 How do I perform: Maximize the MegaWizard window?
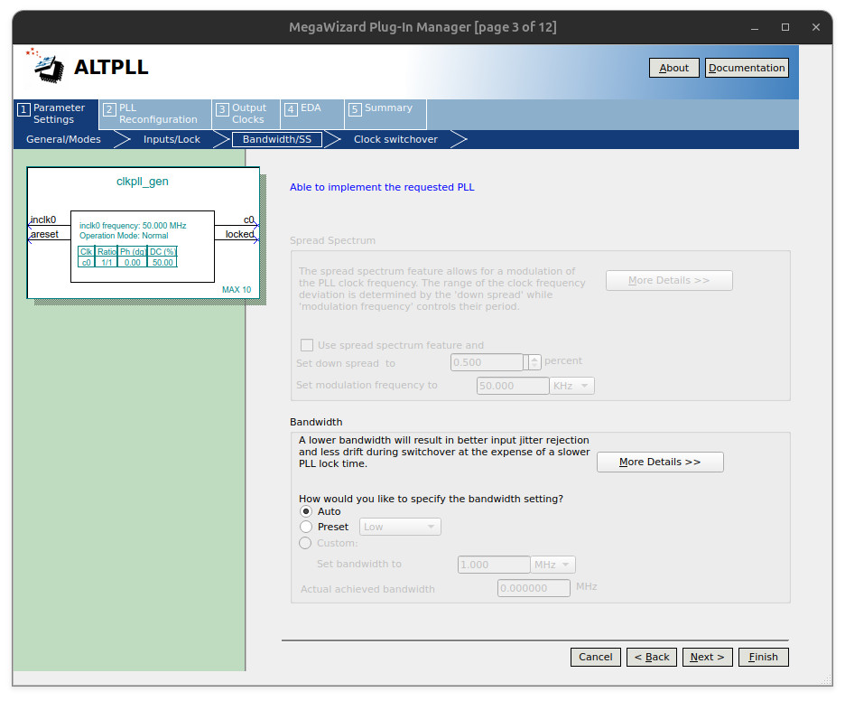pyautogui.click(x=785, y=27)
